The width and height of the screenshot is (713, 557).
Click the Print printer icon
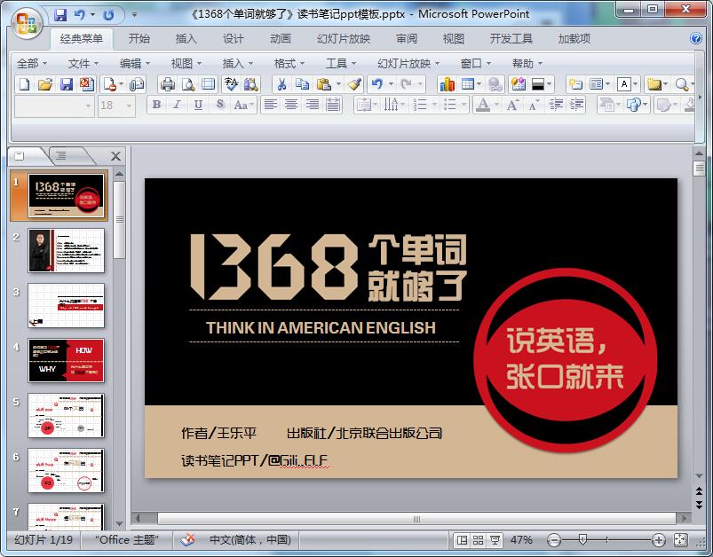[168, 84]
